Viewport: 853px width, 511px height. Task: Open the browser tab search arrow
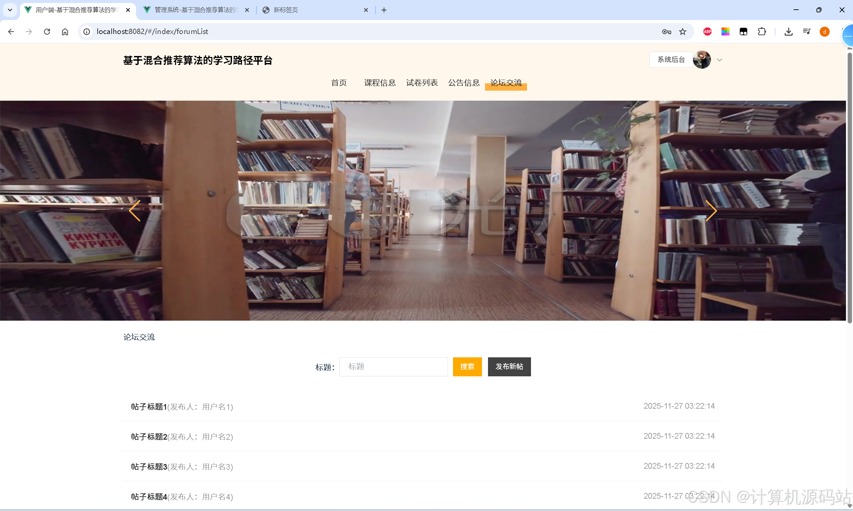coord(10,10)
